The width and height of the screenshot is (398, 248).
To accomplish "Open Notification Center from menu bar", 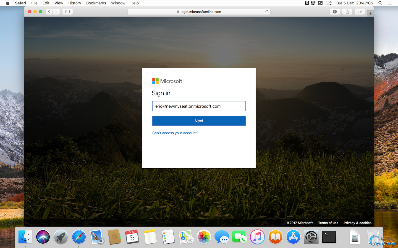I will pos(389,3).
